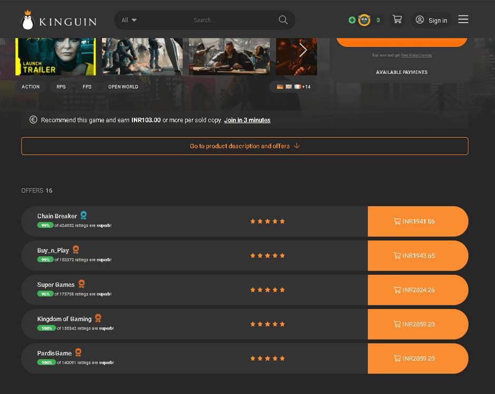Click the Kingdom of Gaming five-star rating
The width and height of the screenshot is (495, 394).
pos(267,324)
